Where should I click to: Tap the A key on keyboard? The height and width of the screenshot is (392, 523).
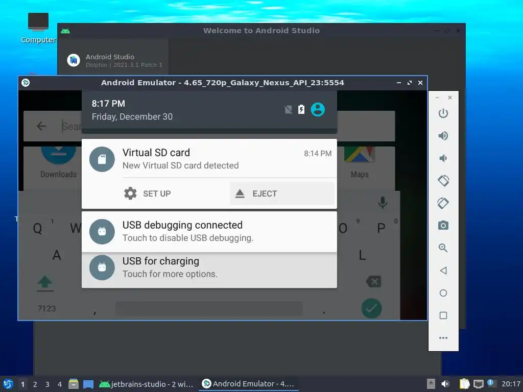point(57,255)
